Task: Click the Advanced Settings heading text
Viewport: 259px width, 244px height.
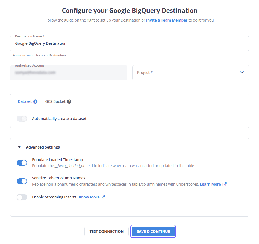Action: point(43,147)
